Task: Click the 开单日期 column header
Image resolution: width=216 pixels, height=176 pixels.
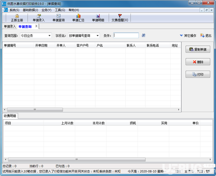Action: 45,45
